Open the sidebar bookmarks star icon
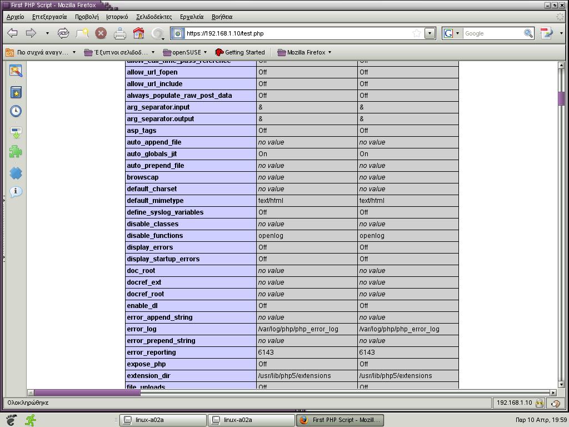Viewport: 569px width, 427px height. tap(16, 92)
